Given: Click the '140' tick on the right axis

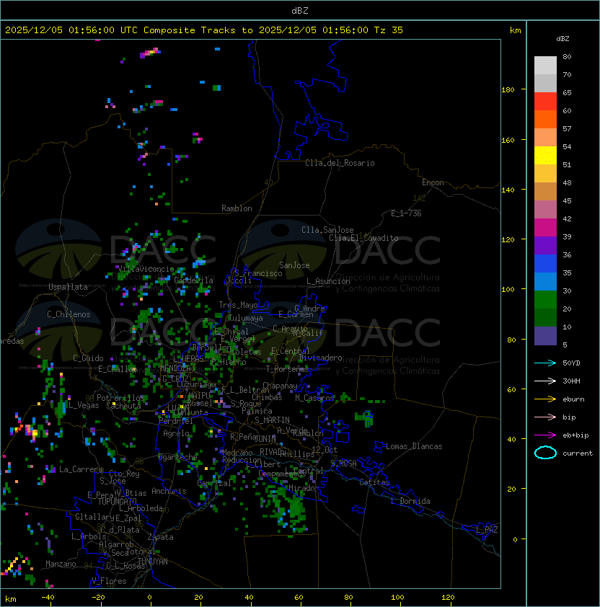Looking at the screenshot, I should coord(508,190).
